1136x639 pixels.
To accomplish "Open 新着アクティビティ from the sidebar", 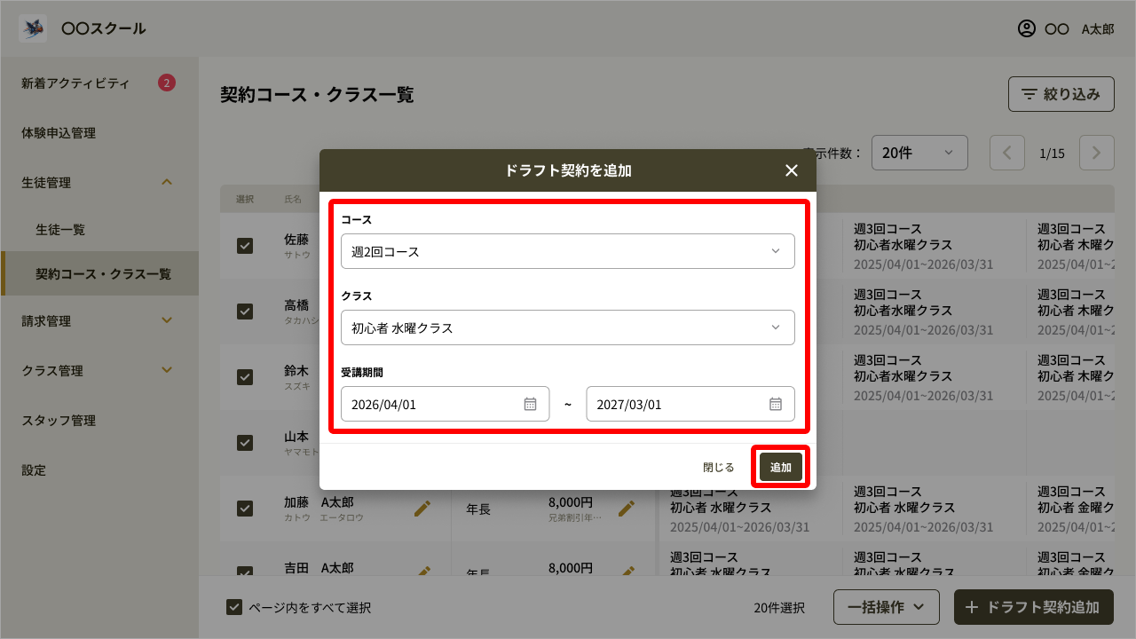I will pos(77,83).
